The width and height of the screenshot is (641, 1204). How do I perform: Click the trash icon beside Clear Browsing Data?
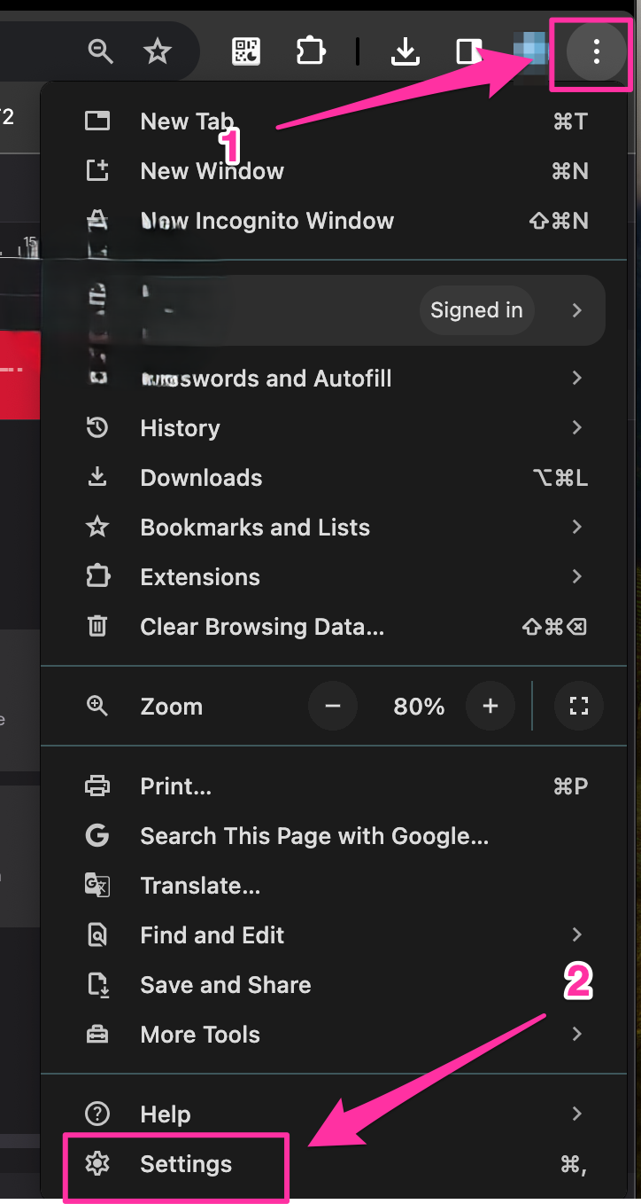97,627
